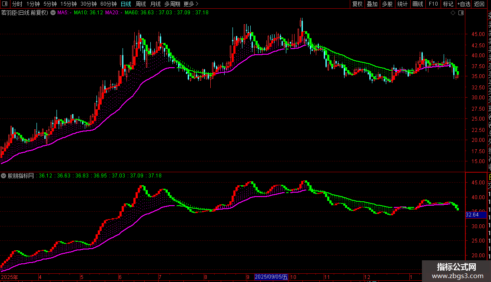The image size is (491, 282).
Task: Click the highlighted date 2025/09/05/五 marker
Action: pos(271,277)
